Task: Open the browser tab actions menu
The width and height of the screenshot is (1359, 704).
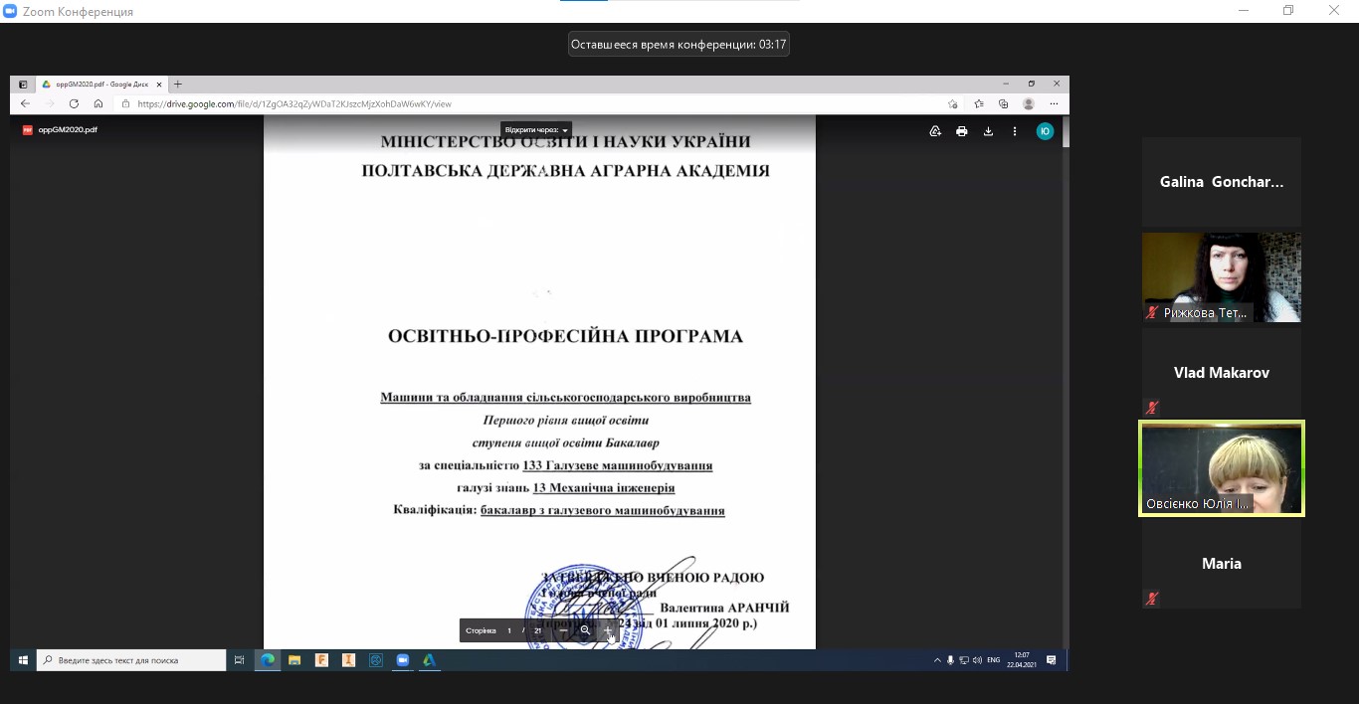Action: click(x=23, y=85)
